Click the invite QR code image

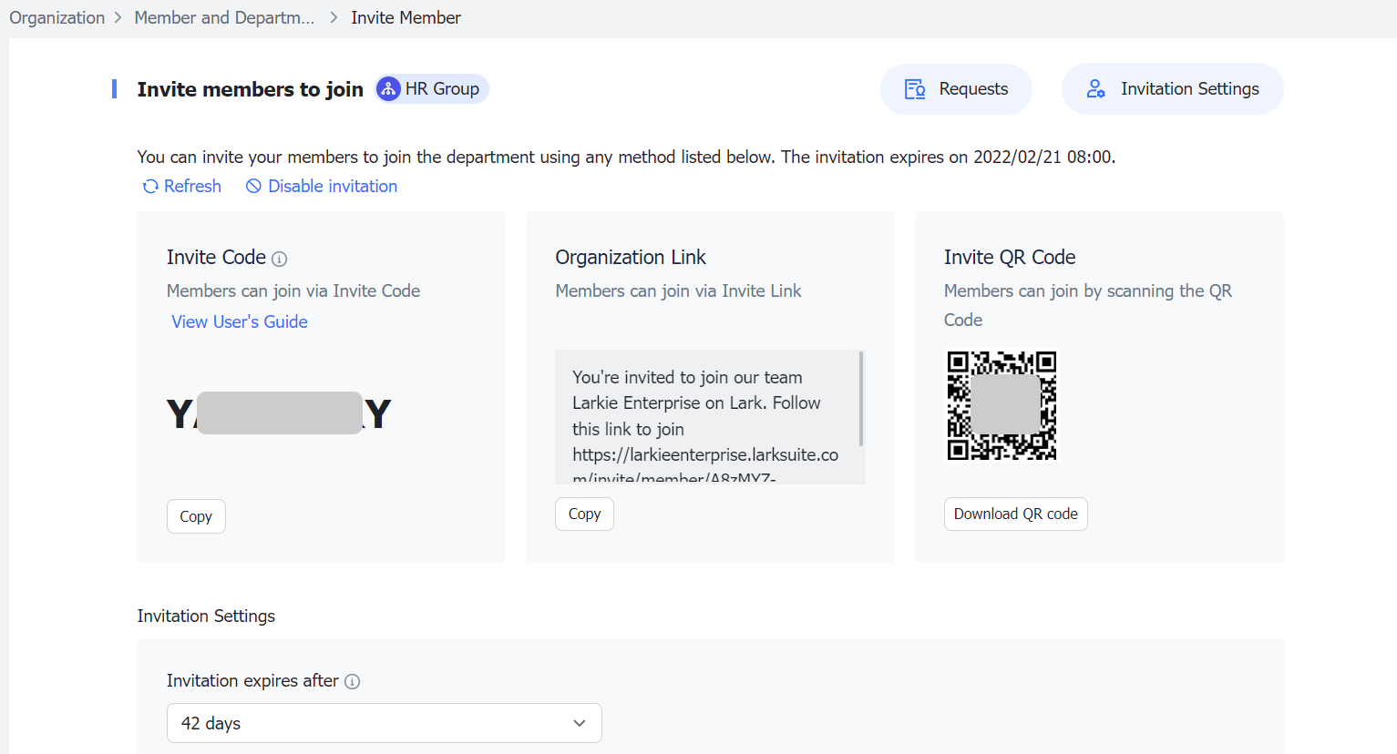(x=1002, y=405)
